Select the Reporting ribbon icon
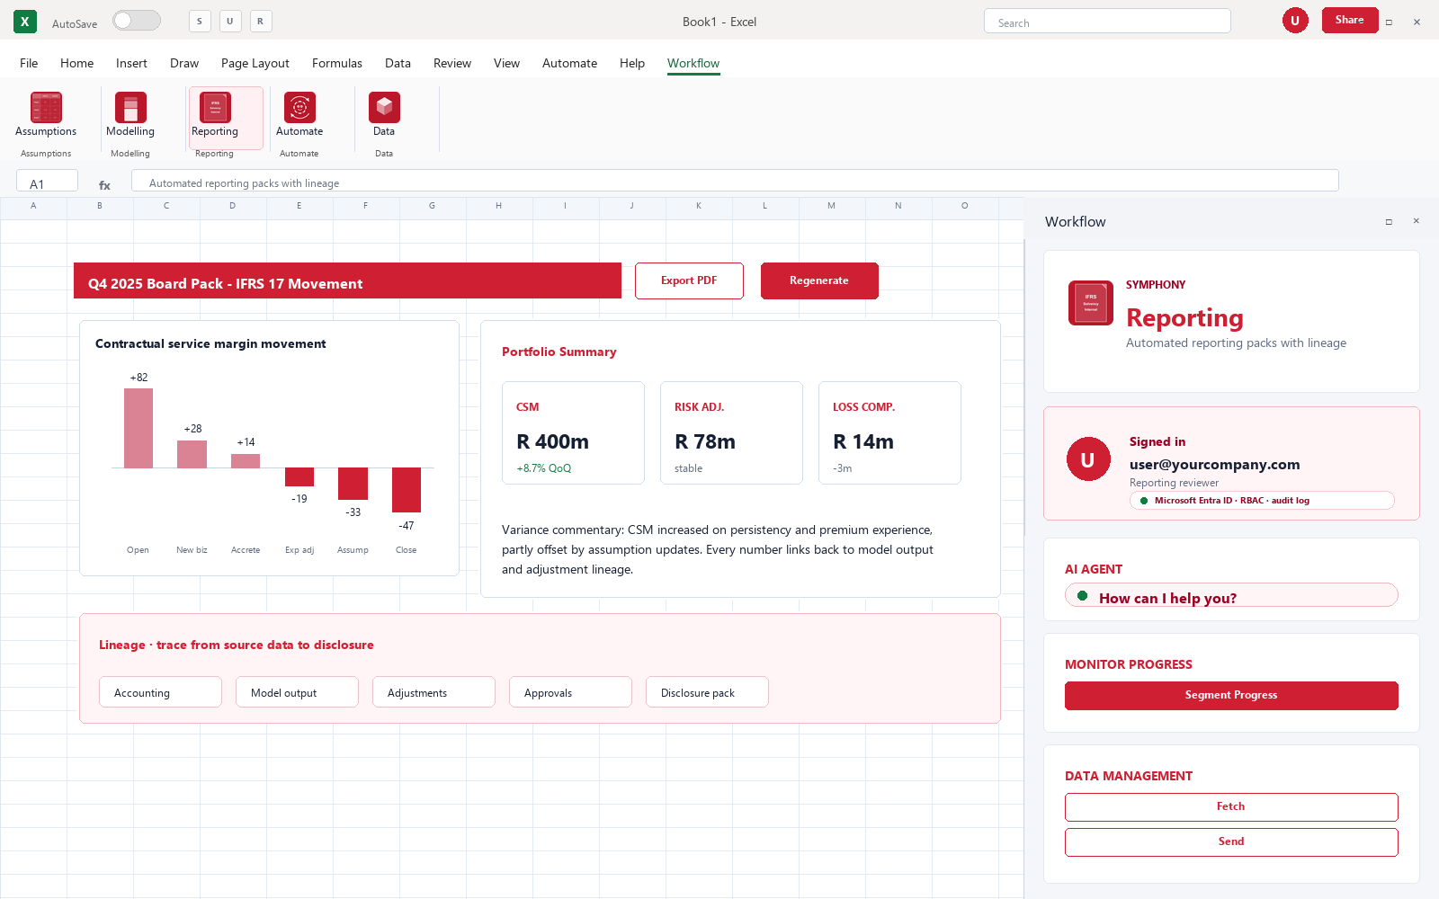The width and height of the screenshot is (1439, 899). coord(215,108)
